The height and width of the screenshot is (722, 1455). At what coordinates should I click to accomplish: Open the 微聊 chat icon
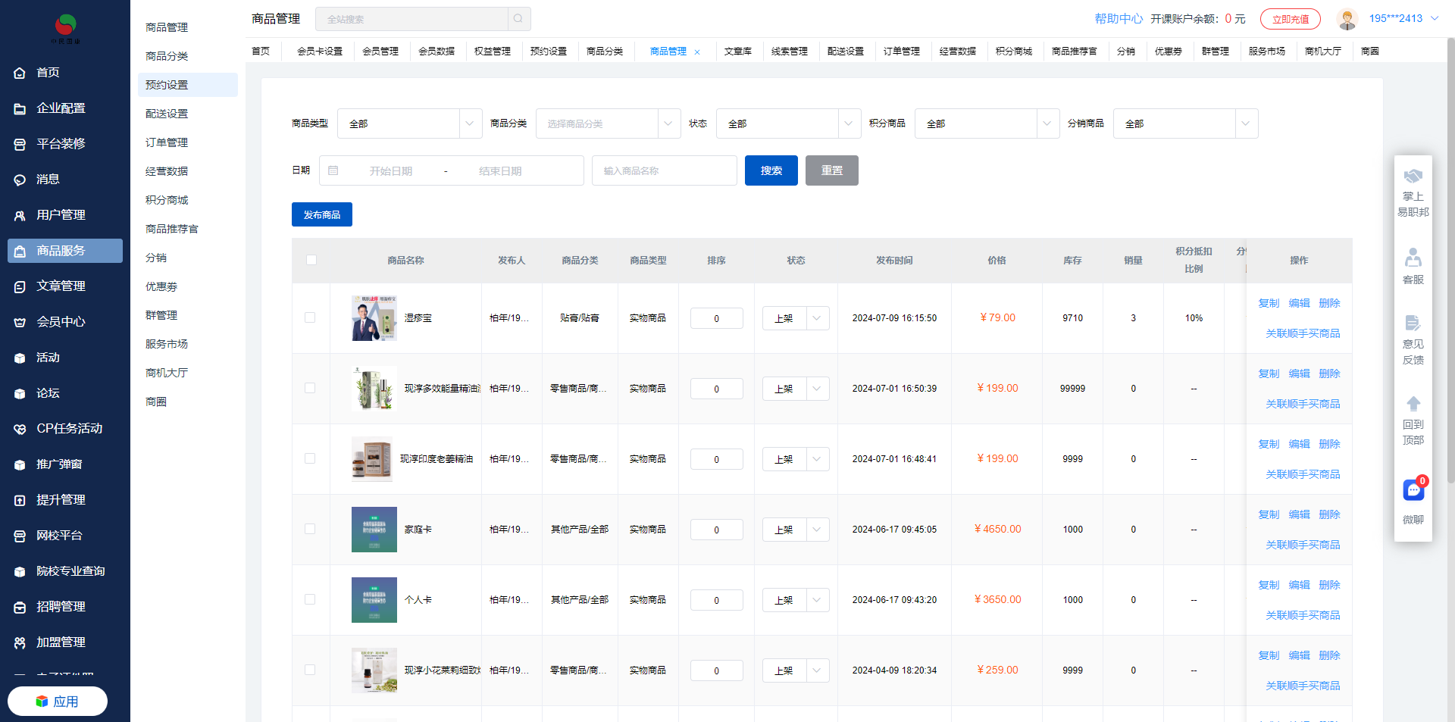tap(1413, 491)
